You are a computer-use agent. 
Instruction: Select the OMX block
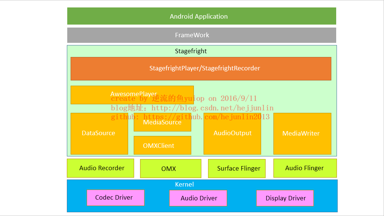(171, 168)
